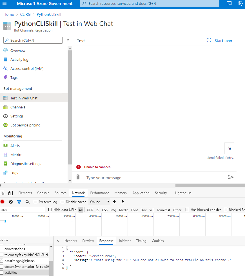Click the Search resources, services, and docs field

coord(150,3)
